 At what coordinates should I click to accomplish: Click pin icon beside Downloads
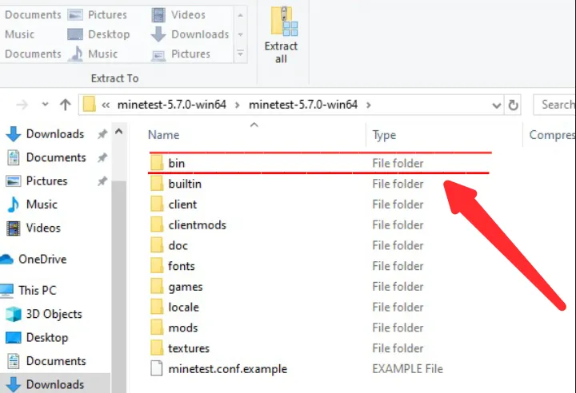click(102, 134)
